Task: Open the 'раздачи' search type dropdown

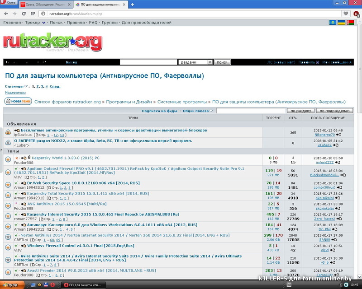Action: click(195, 62)
